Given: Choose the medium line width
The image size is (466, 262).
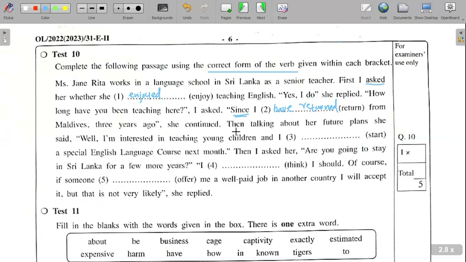Looking at the screenshot, I should point(92,8).
